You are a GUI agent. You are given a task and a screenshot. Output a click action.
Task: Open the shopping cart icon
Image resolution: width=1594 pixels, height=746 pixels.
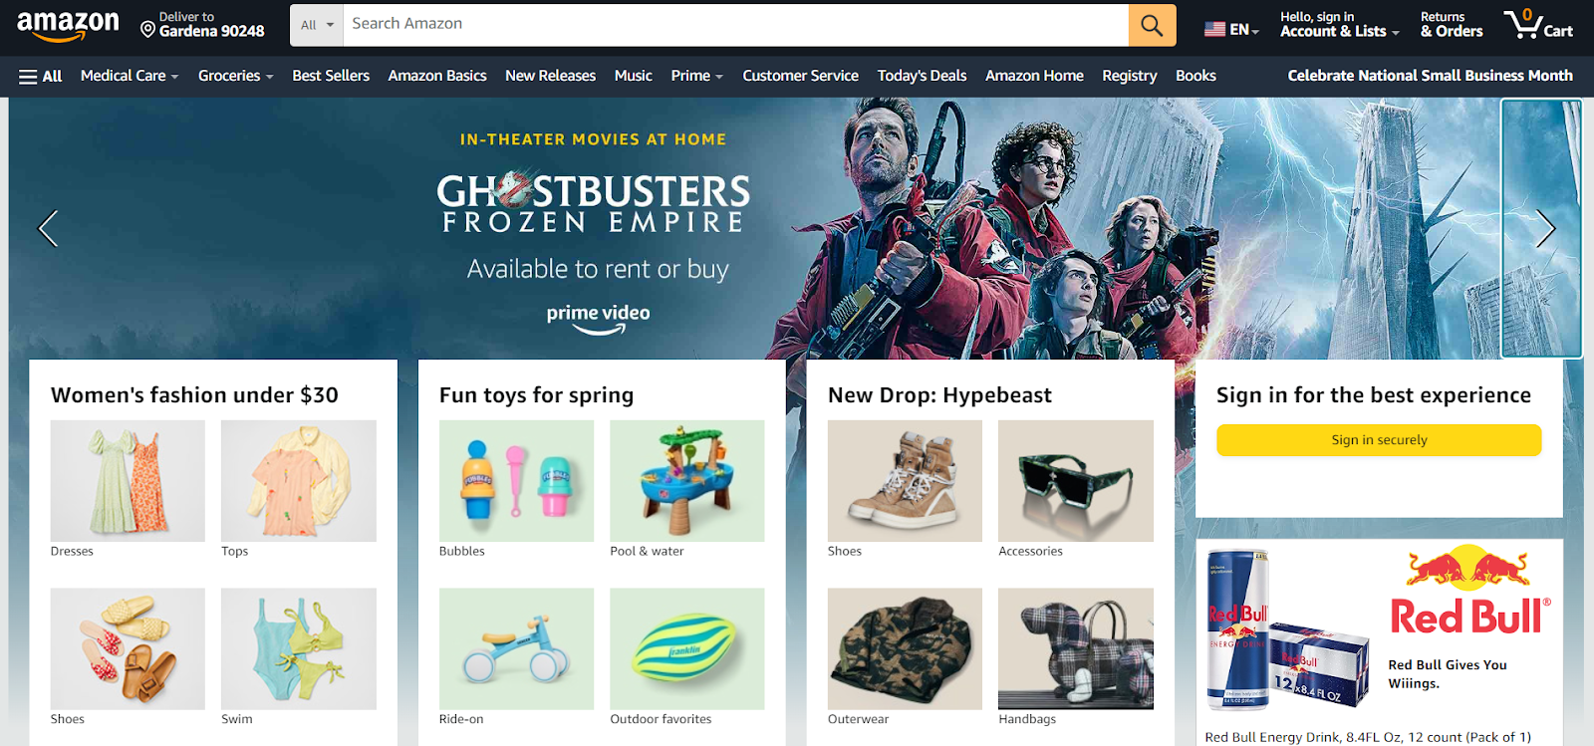click(x=1538, y=24)
